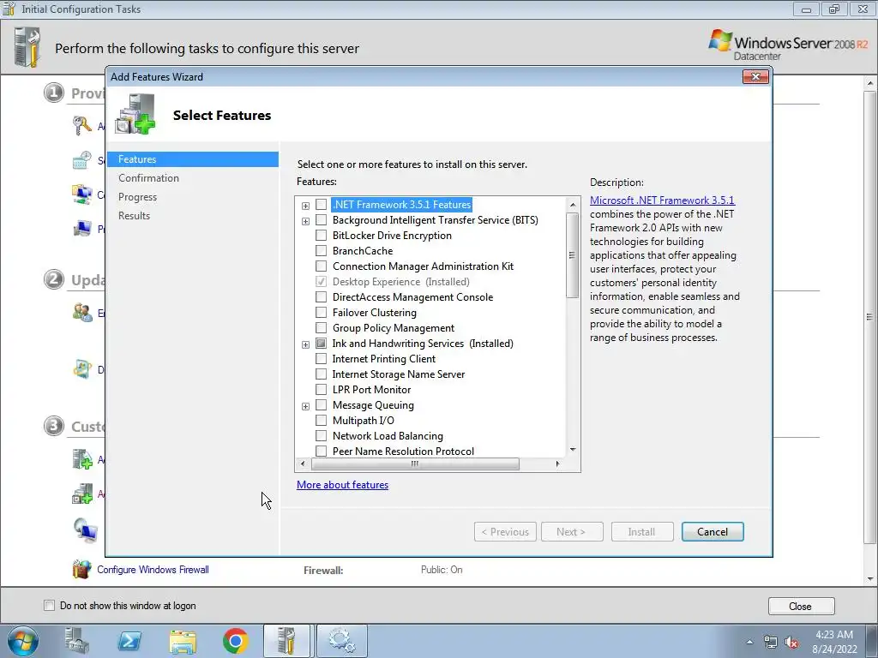Show hidden tray icons arrow

749,643
